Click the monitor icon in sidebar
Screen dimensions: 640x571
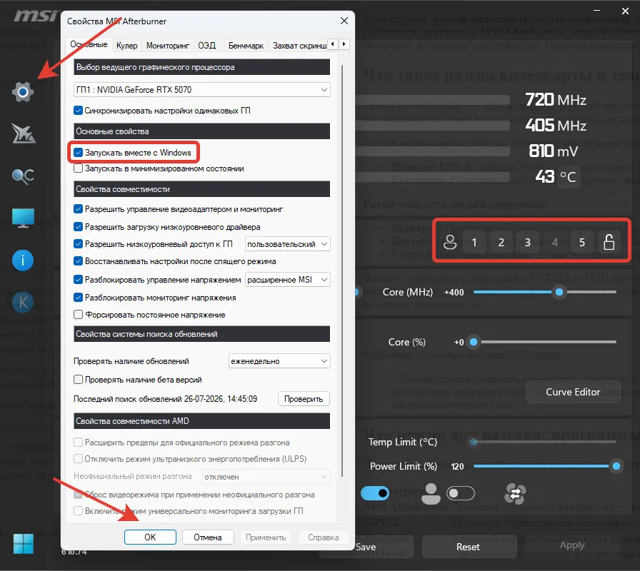[x=23, y=218]
